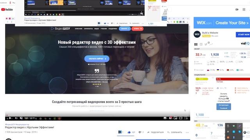The height and width of the screenshot is (140, 250).
Task: Click the tray popup purple feather icon
Action: 239,126
